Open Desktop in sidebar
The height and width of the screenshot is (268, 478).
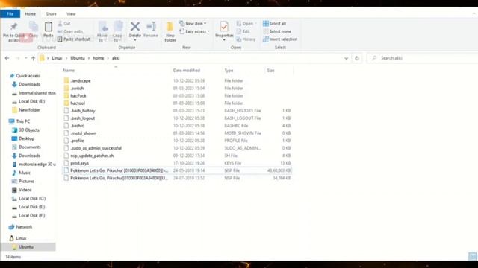click(x=23, y=138)
